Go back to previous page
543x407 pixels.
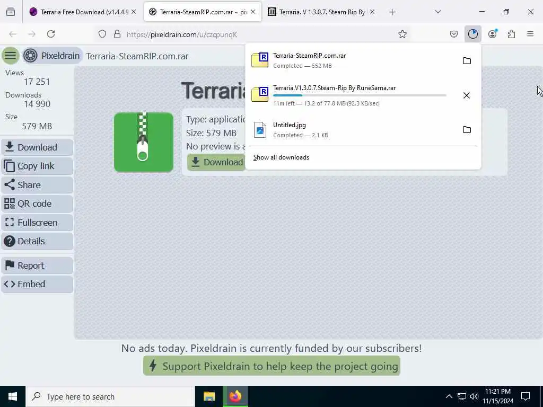(13, 34)
